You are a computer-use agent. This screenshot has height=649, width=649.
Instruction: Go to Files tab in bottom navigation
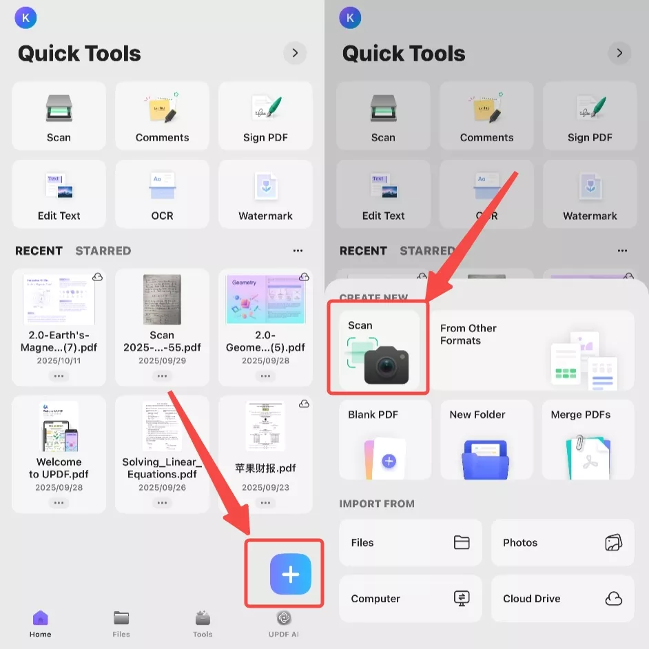(x=121, y=623)
